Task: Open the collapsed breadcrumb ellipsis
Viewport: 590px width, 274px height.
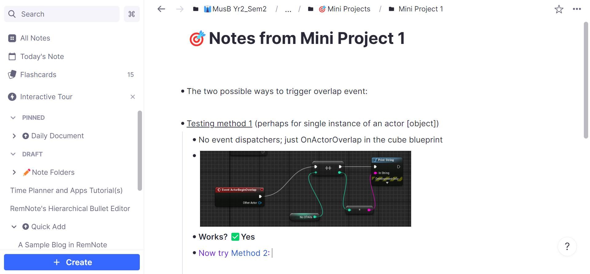Action: [288, 9]
